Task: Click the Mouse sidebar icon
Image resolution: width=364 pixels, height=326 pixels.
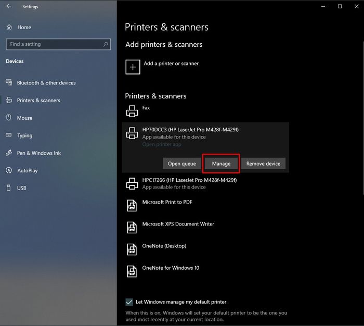Action: pyautogui.click(x=9, y=118)
